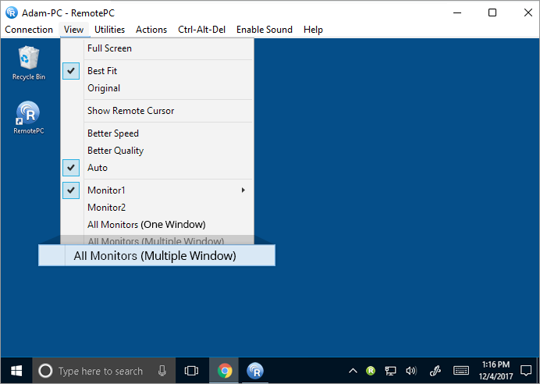Click the RemotePC logo in title bar
The image size is (540, 384).
12,12
